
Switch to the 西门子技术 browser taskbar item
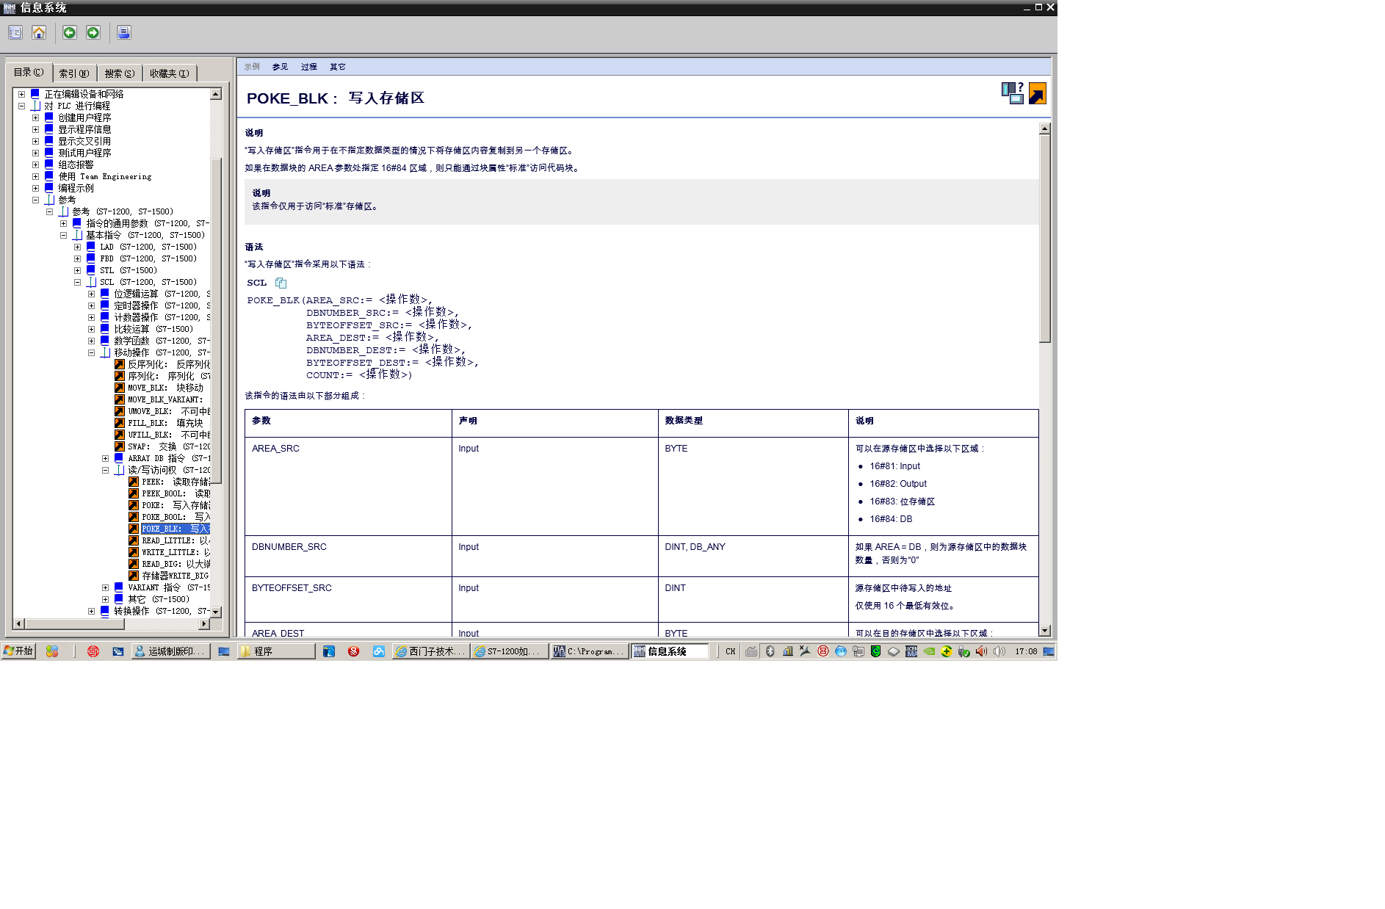[431, 651]
